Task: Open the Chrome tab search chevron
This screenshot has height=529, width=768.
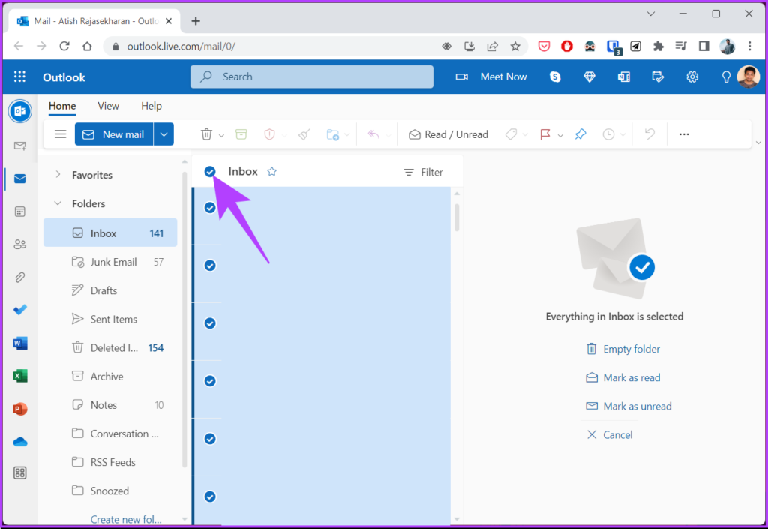Action: coord(650,14)
